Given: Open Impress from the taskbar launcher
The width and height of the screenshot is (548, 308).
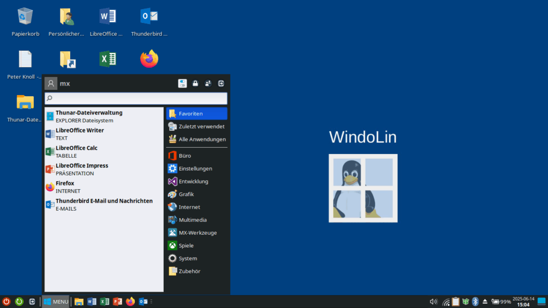Looking at the screenshot, I should [x=117, y=302].
